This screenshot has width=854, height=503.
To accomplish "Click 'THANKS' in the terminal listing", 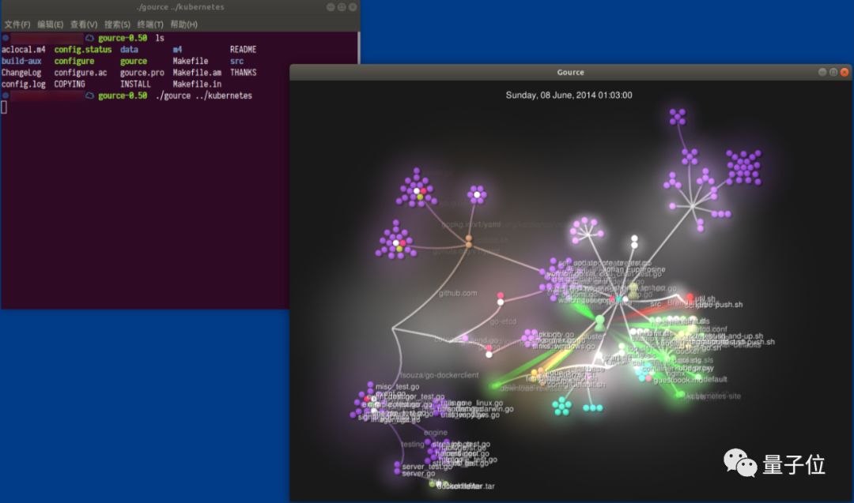I will click(x=243, y=73).
